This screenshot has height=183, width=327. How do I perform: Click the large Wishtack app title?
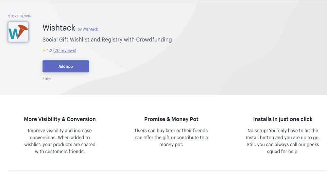pos(59,28)
